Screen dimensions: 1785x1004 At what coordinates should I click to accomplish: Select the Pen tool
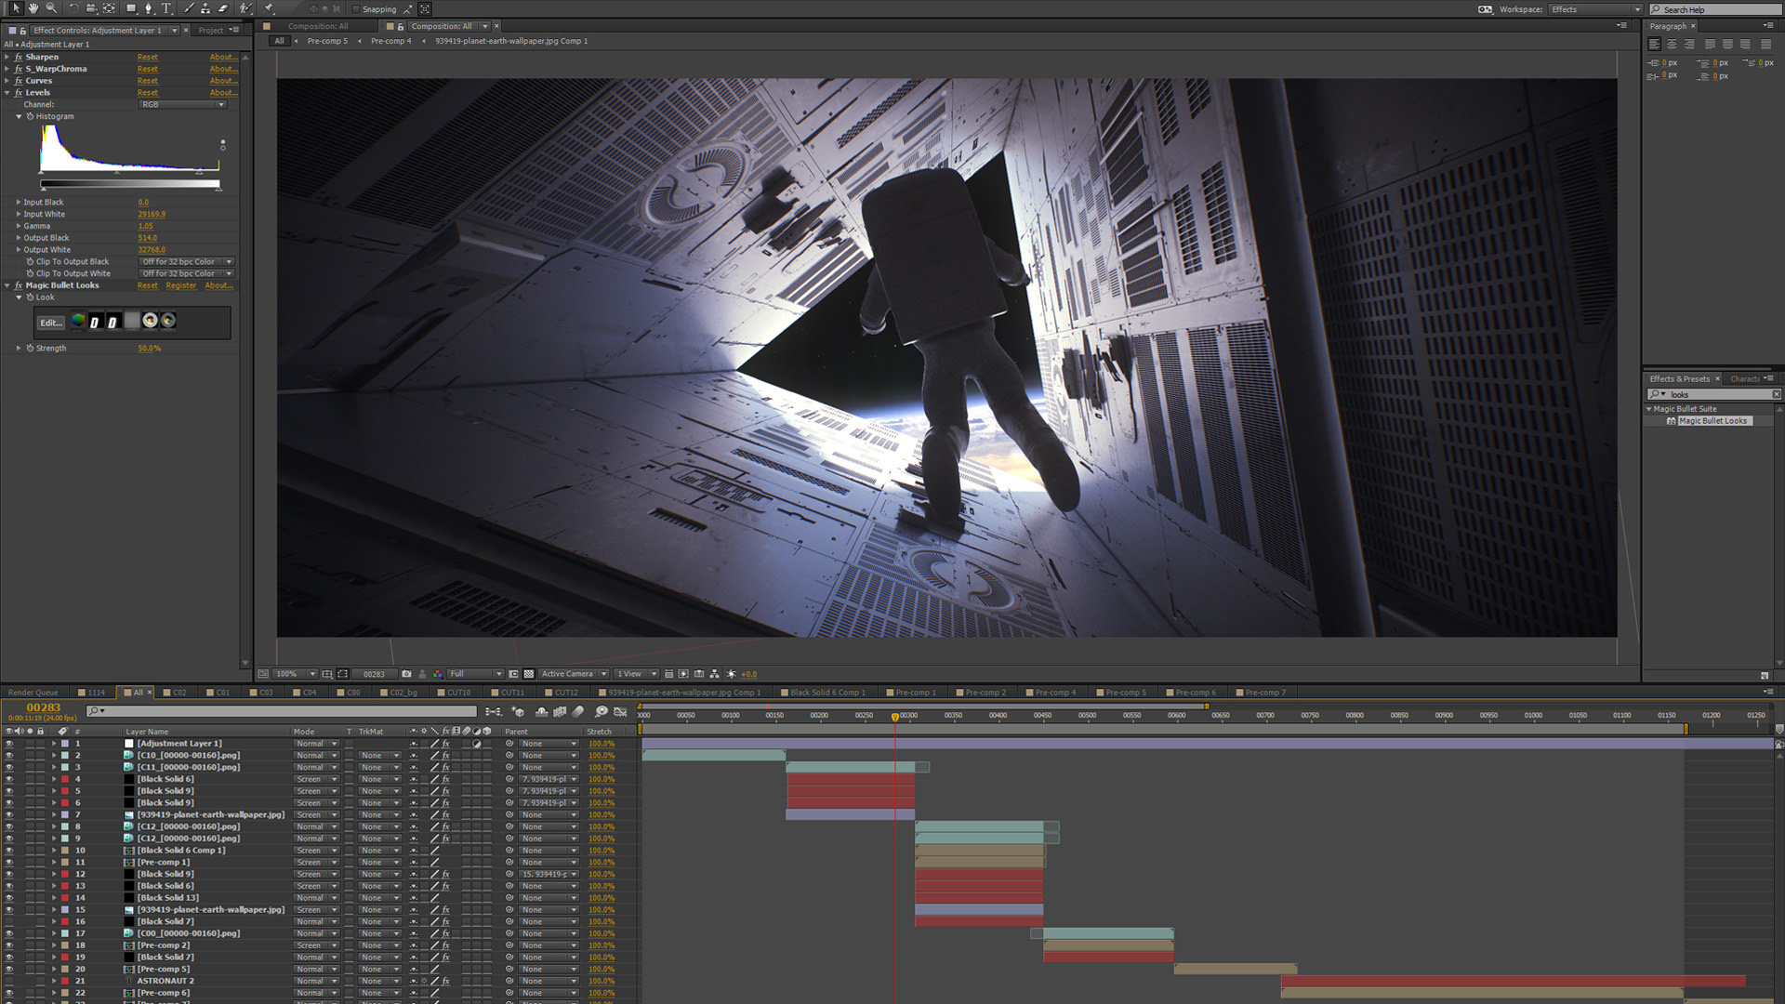[149, 8]
